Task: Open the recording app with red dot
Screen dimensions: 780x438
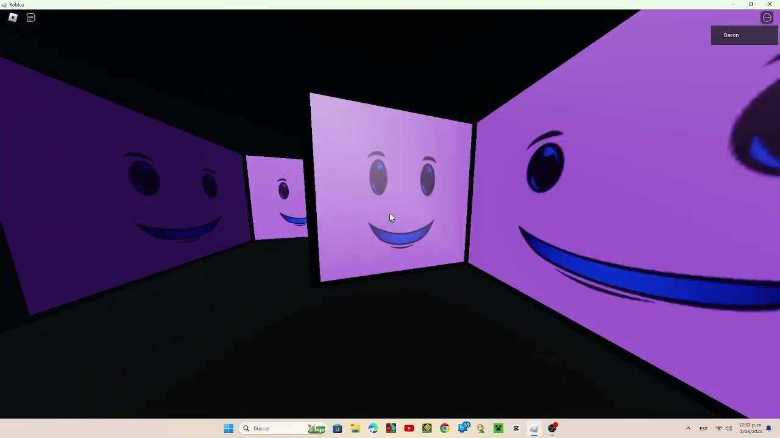Action: [552, 428]
